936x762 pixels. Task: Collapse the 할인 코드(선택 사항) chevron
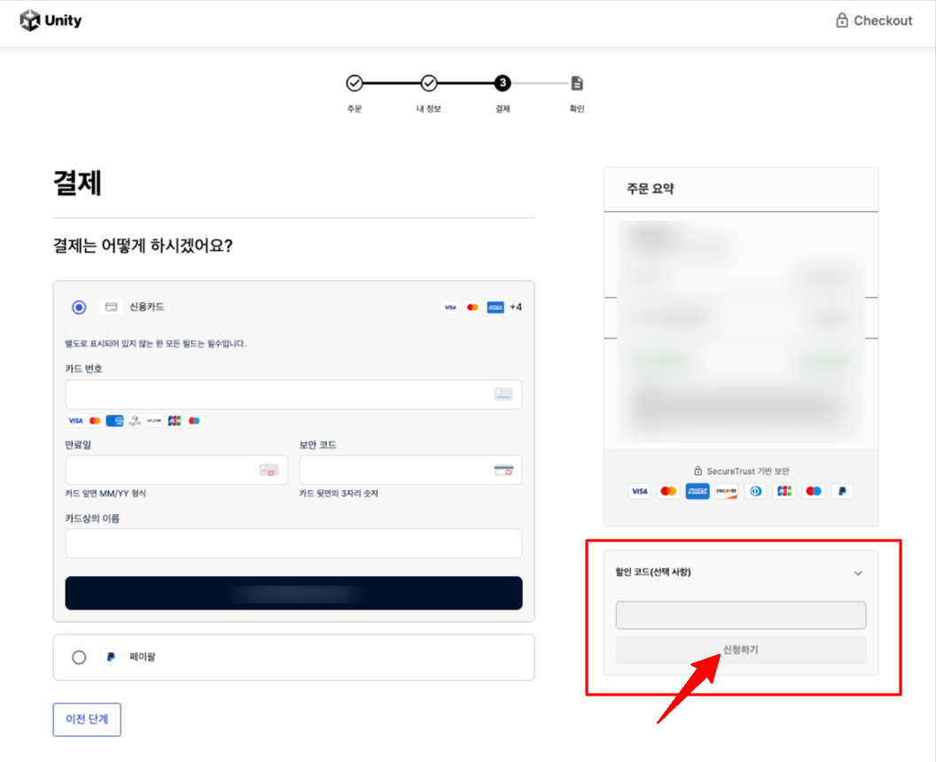858,573
